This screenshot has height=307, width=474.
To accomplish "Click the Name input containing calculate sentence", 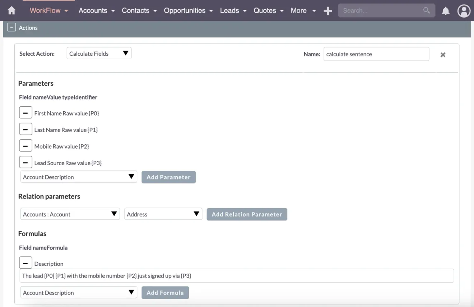I will 376,54.
